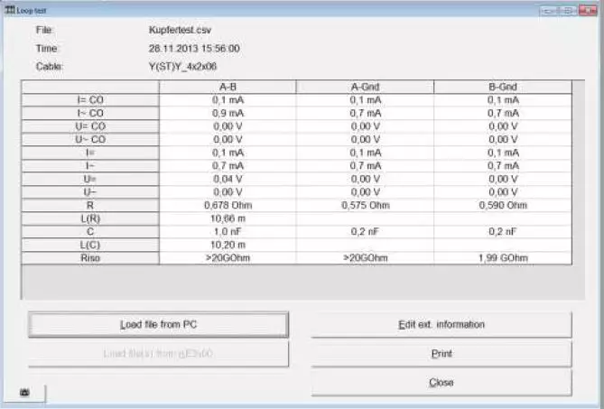Click the 1,0 nF cell

click(x=228, y=231)
